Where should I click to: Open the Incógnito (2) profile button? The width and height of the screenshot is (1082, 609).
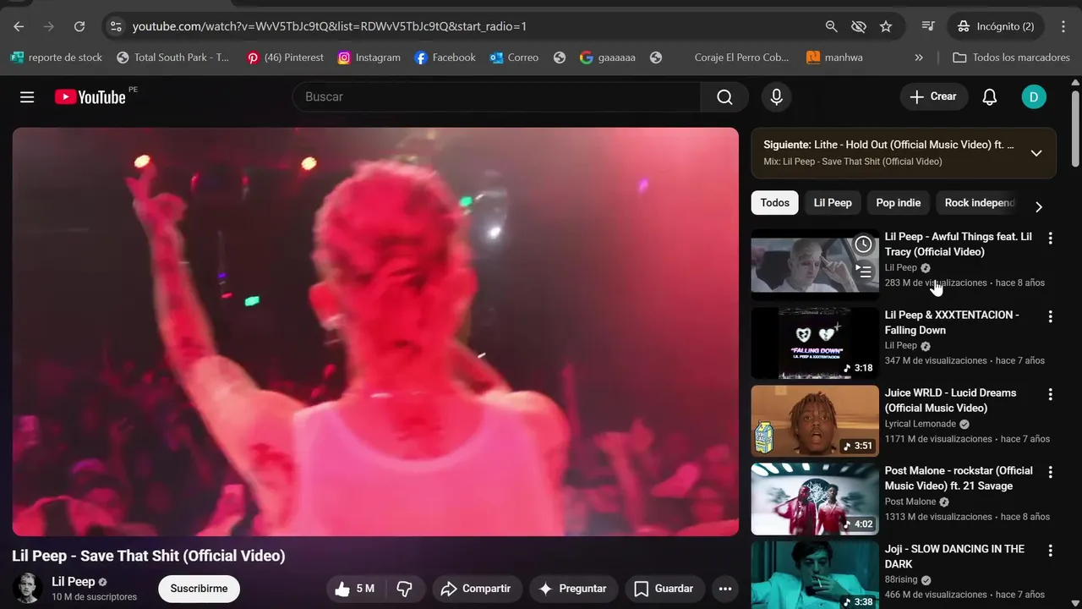pos(996,26)
